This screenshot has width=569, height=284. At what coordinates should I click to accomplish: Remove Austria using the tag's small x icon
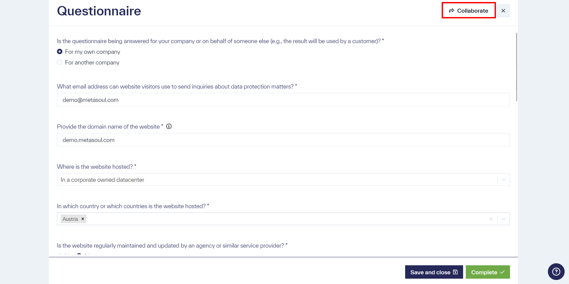tap(82, 219)
